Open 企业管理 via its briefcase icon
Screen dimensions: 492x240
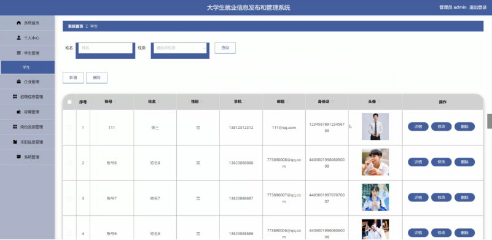point(19,82)
